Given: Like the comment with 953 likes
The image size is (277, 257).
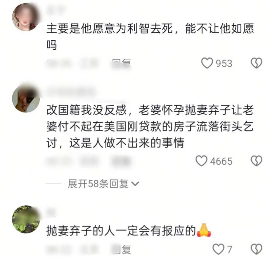Looking at the screenshot, I should click(207, 63).
